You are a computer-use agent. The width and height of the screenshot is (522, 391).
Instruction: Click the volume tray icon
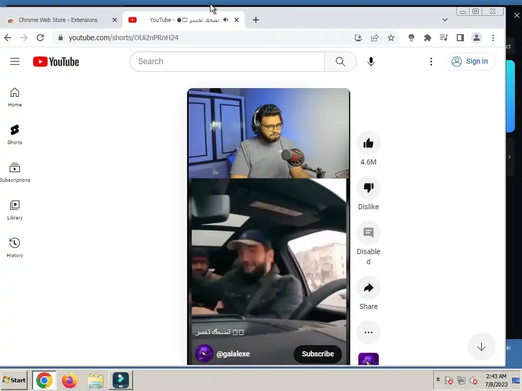[x=473, y=380]
